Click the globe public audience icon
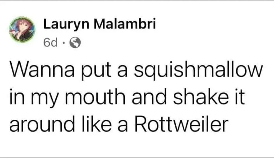The width and height of the screenshot is (274, 158). point(75,43)
